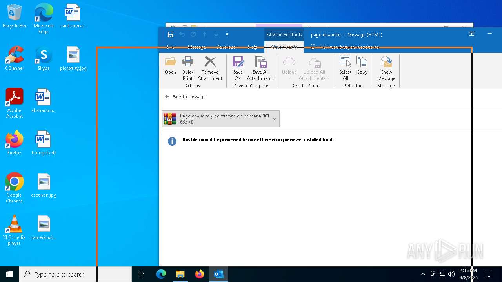Launch Microsoft Edge from desktop
The height and width of the screenshot is (282, 502).
44,18
